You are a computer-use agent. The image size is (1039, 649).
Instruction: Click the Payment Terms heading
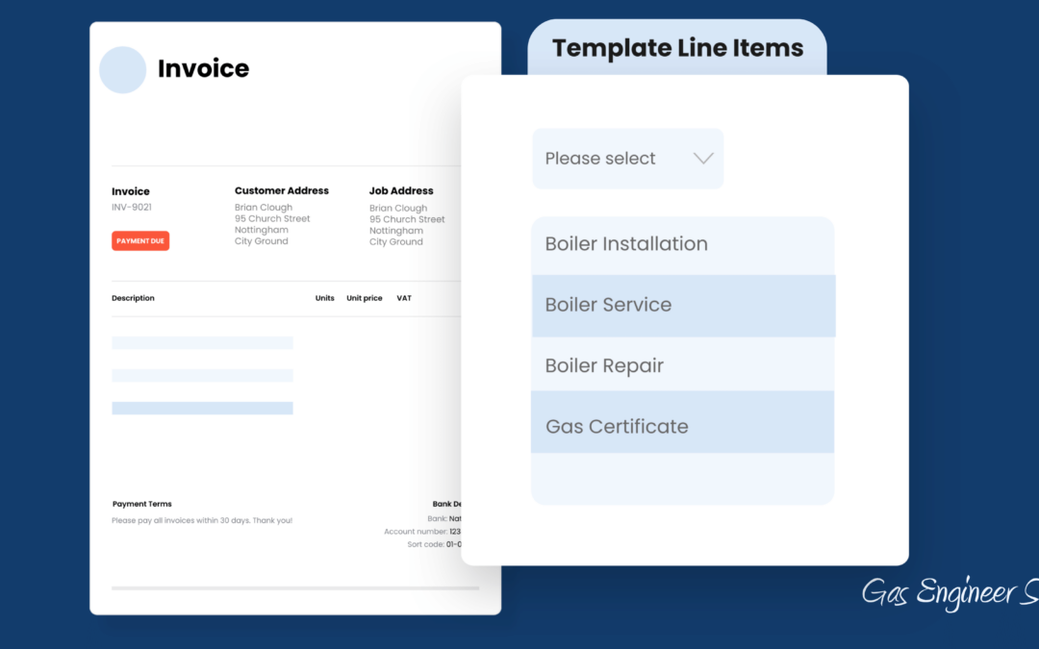pos(142,504)
